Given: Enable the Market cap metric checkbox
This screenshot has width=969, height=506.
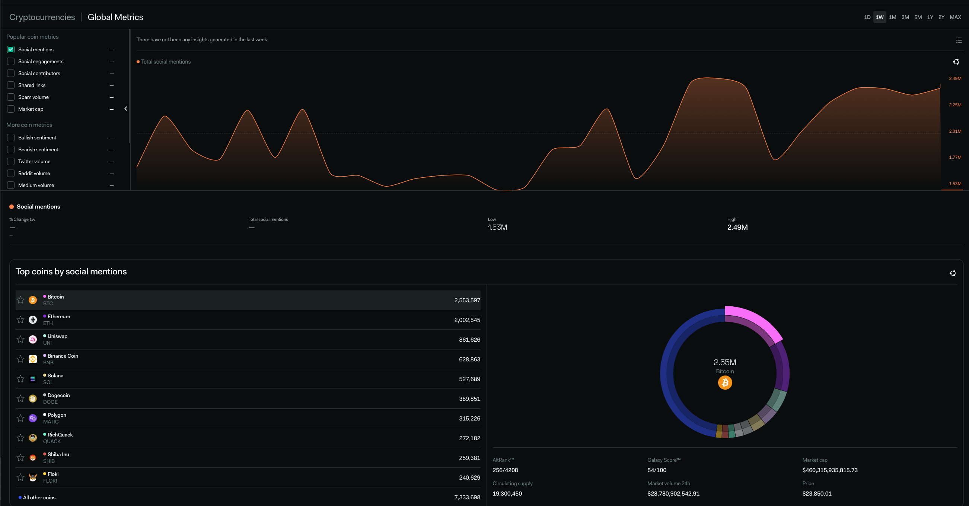Looking at the screenshot, I should 11,109.
